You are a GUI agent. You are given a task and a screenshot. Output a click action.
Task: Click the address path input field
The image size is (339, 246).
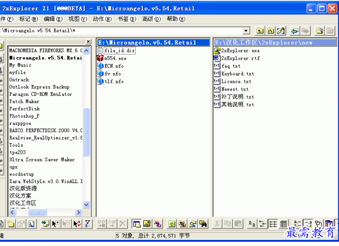(122, 31)
